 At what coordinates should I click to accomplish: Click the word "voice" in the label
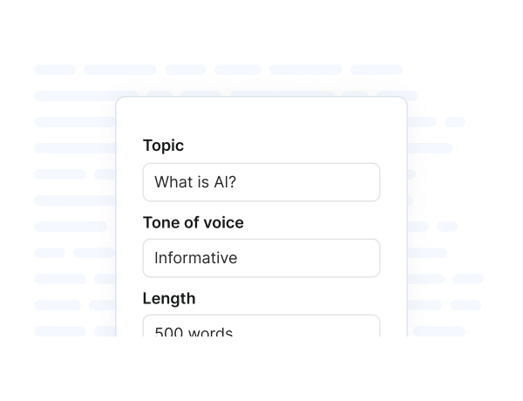tap(224, 222)
